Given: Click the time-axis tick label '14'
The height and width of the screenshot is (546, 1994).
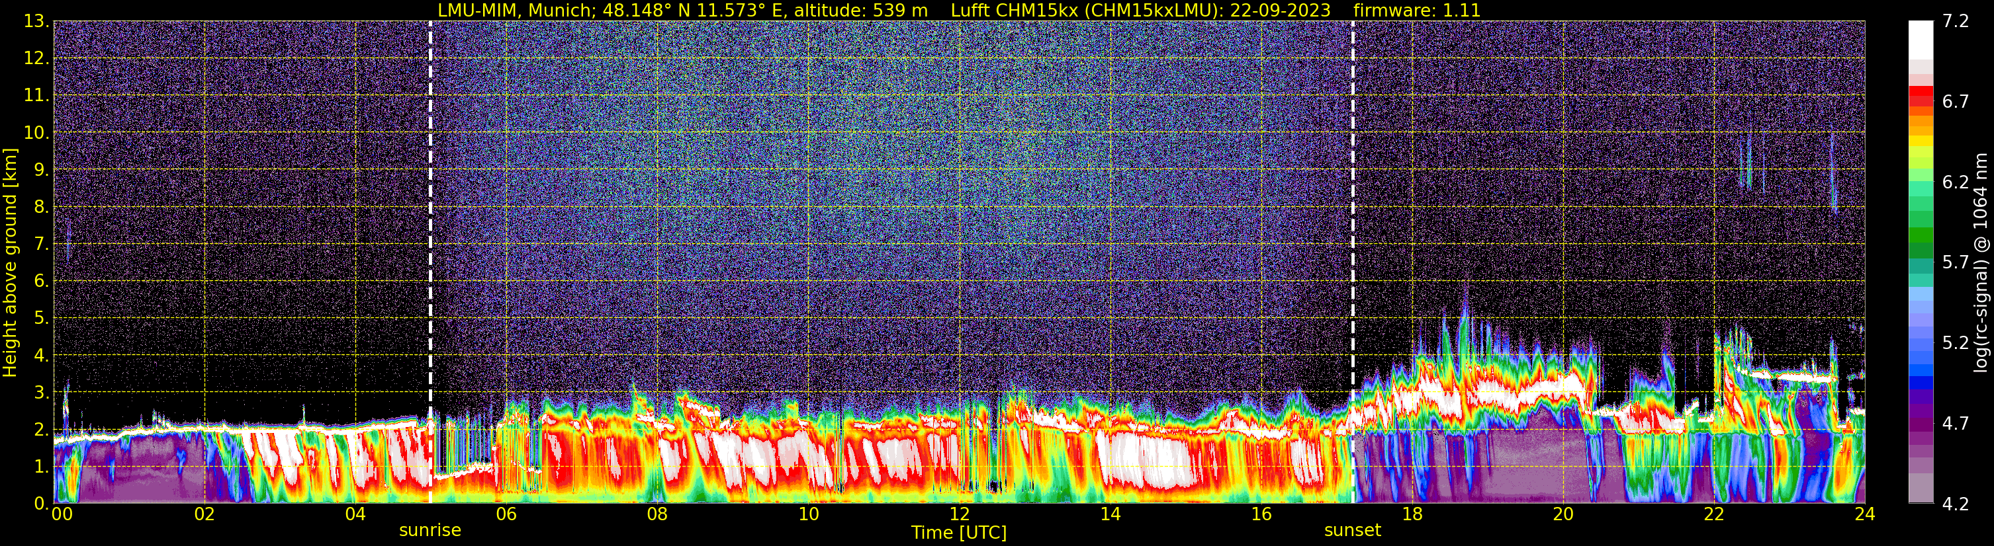Looking at the screenshot, I should [x=1110, y=515].
